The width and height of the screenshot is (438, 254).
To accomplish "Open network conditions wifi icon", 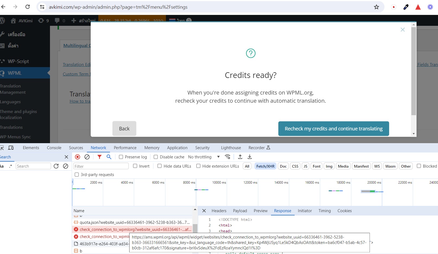I will click(228, 157).
